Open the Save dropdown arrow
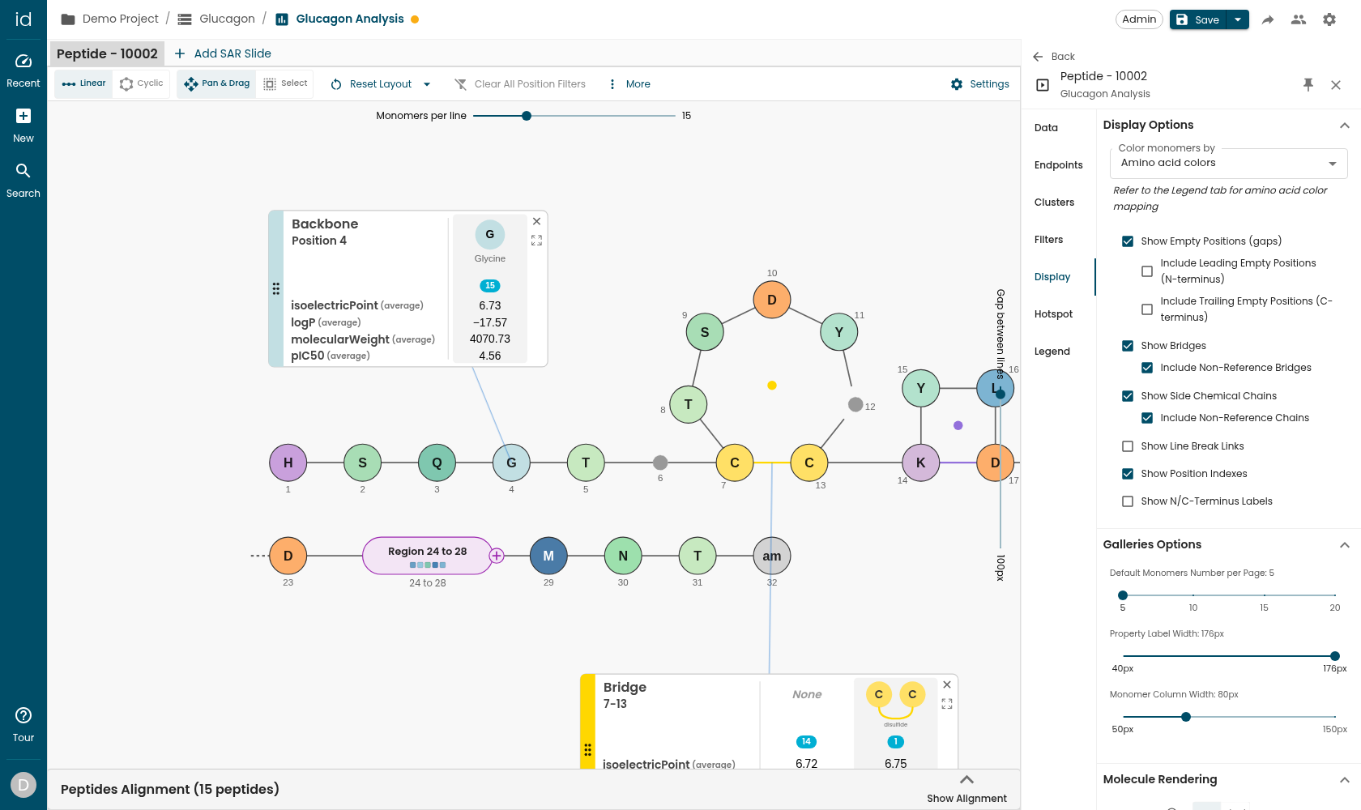Image resolution: width=1361 pixels, height=810 pixels. coord(1238,19)
